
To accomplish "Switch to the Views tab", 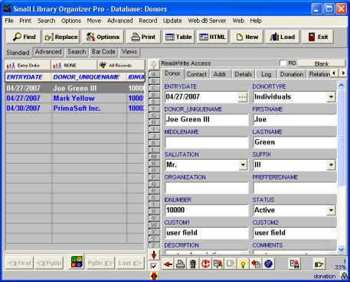I will pyautogui.click(x=129, y=52).
